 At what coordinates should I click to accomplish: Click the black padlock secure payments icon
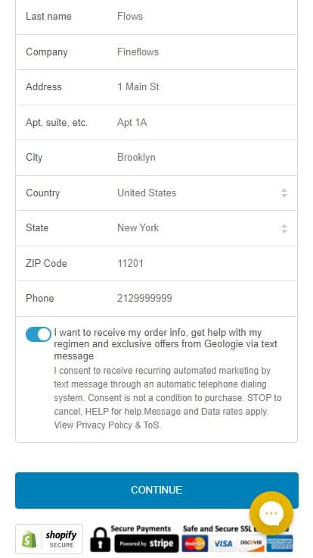click(100, 540)
